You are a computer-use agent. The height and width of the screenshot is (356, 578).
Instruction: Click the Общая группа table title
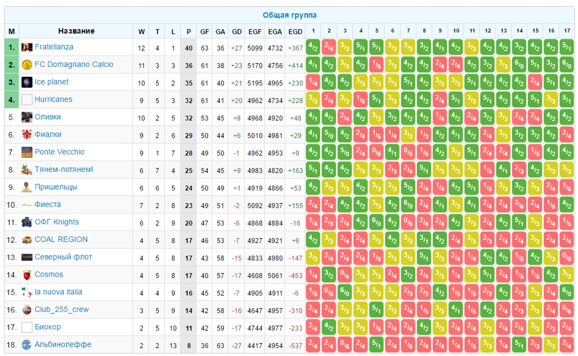pos(289,15)
